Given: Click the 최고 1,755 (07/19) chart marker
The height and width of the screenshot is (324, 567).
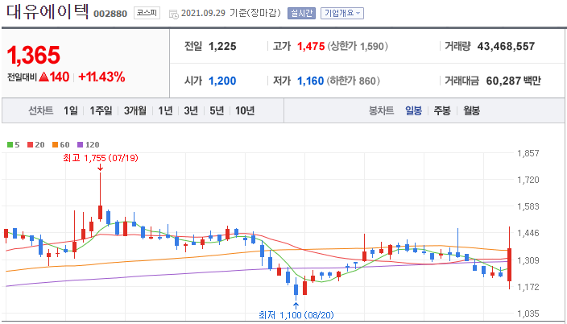Looking at the screenshot, I should [x=101, y=158].
